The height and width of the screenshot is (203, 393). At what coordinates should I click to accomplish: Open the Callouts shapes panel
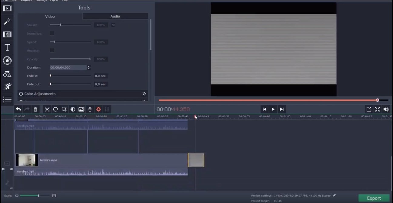(x=7, y=74)
